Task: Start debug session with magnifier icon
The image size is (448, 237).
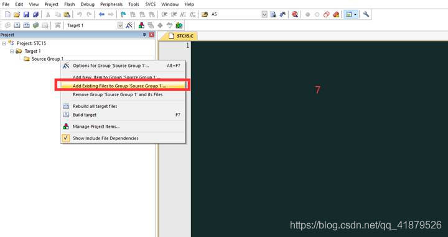Action: (x=295, y=14)
